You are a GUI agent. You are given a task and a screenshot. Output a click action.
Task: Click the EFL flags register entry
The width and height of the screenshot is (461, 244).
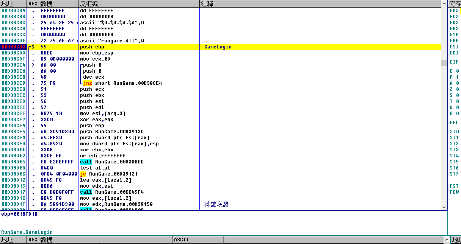pyautogui.click(x=454, y=123)
